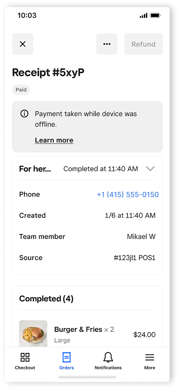Select the 'Source' row label
The height and width of the screenshot is (389, 179).
coord(31,258)
